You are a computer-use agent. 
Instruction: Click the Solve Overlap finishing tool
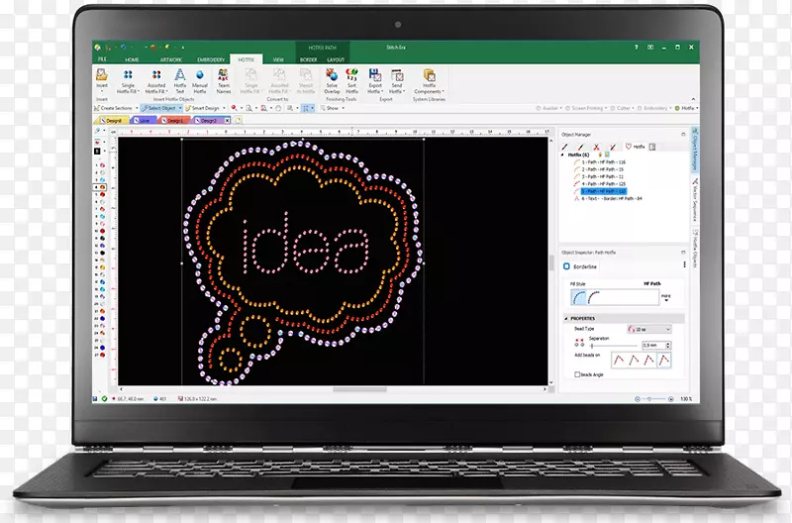coord(332,81)
